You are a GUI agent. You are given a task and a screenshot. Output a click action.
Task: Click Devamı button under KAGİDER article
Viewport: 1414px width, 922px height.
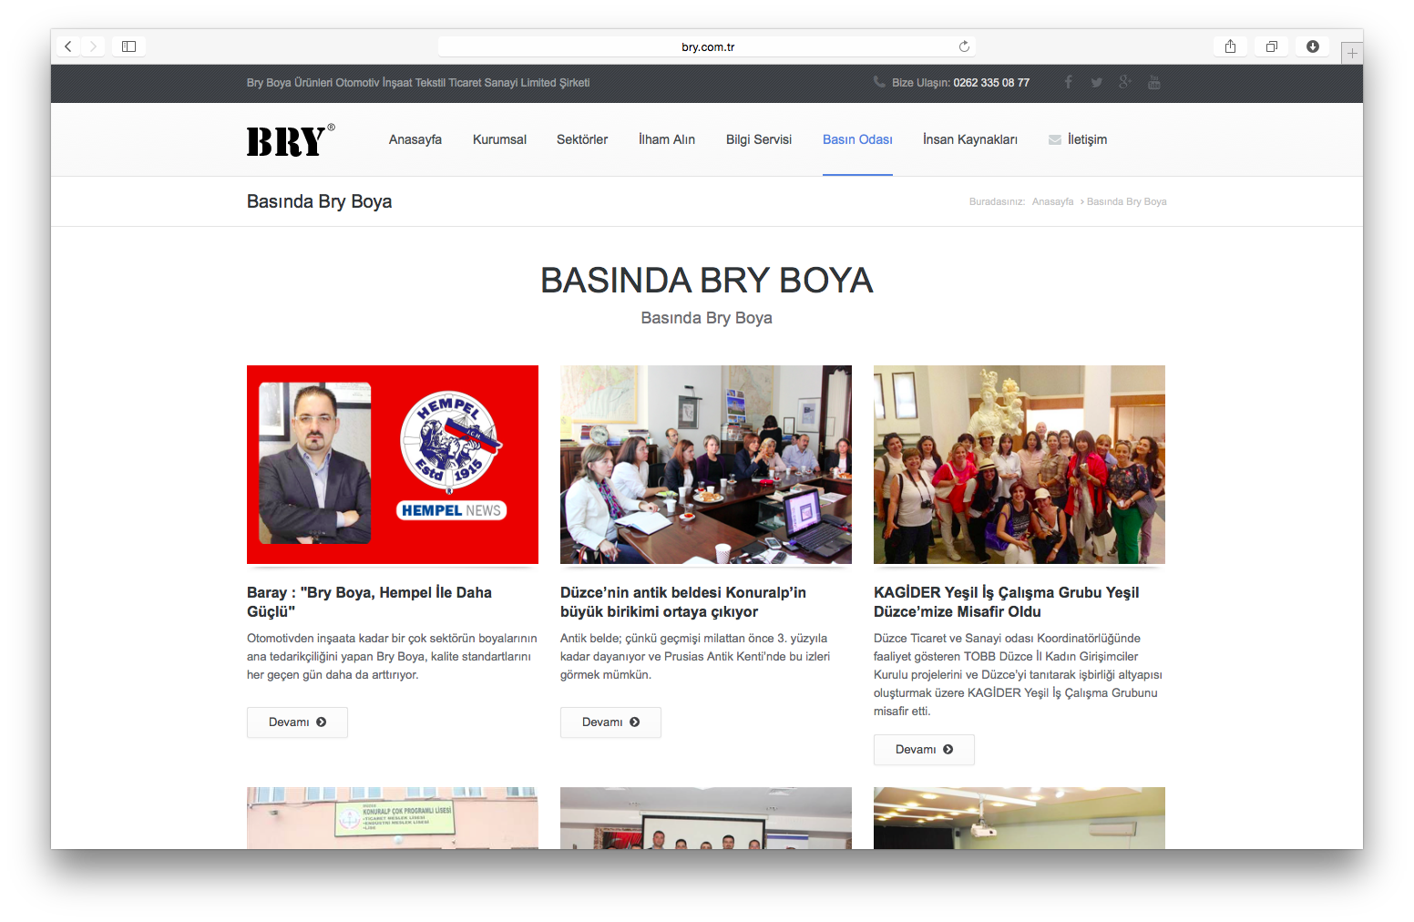pyautogui.click(x=924, y=750)
